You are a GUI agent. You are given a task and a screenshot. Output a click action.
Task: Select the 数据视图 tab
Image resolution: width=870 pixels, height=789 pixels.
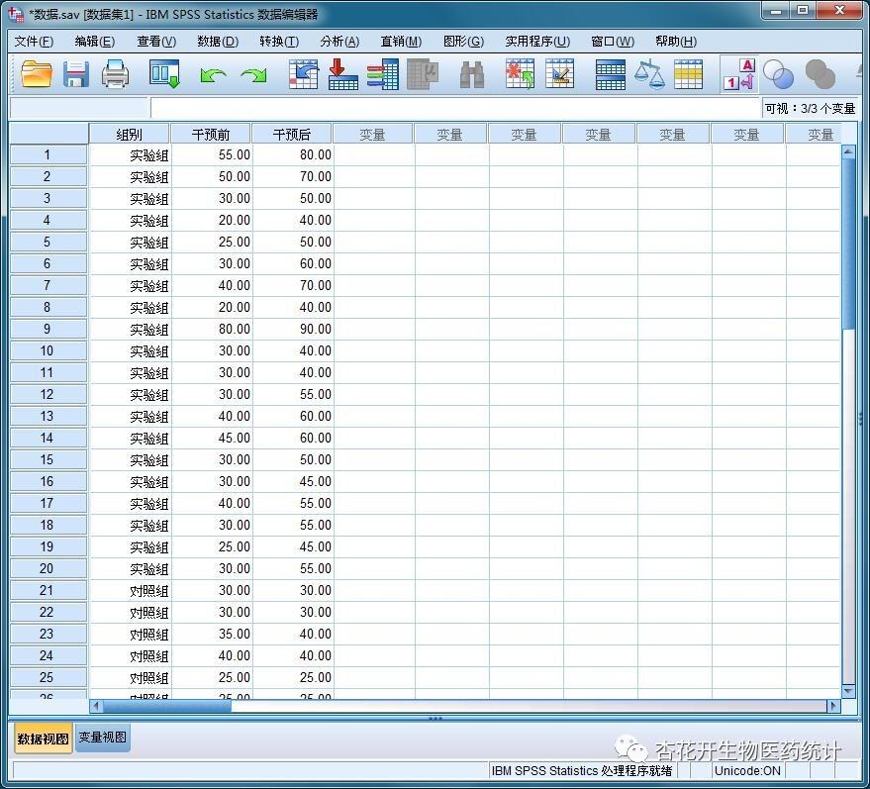pyautogui.click(x=42, y=739)
